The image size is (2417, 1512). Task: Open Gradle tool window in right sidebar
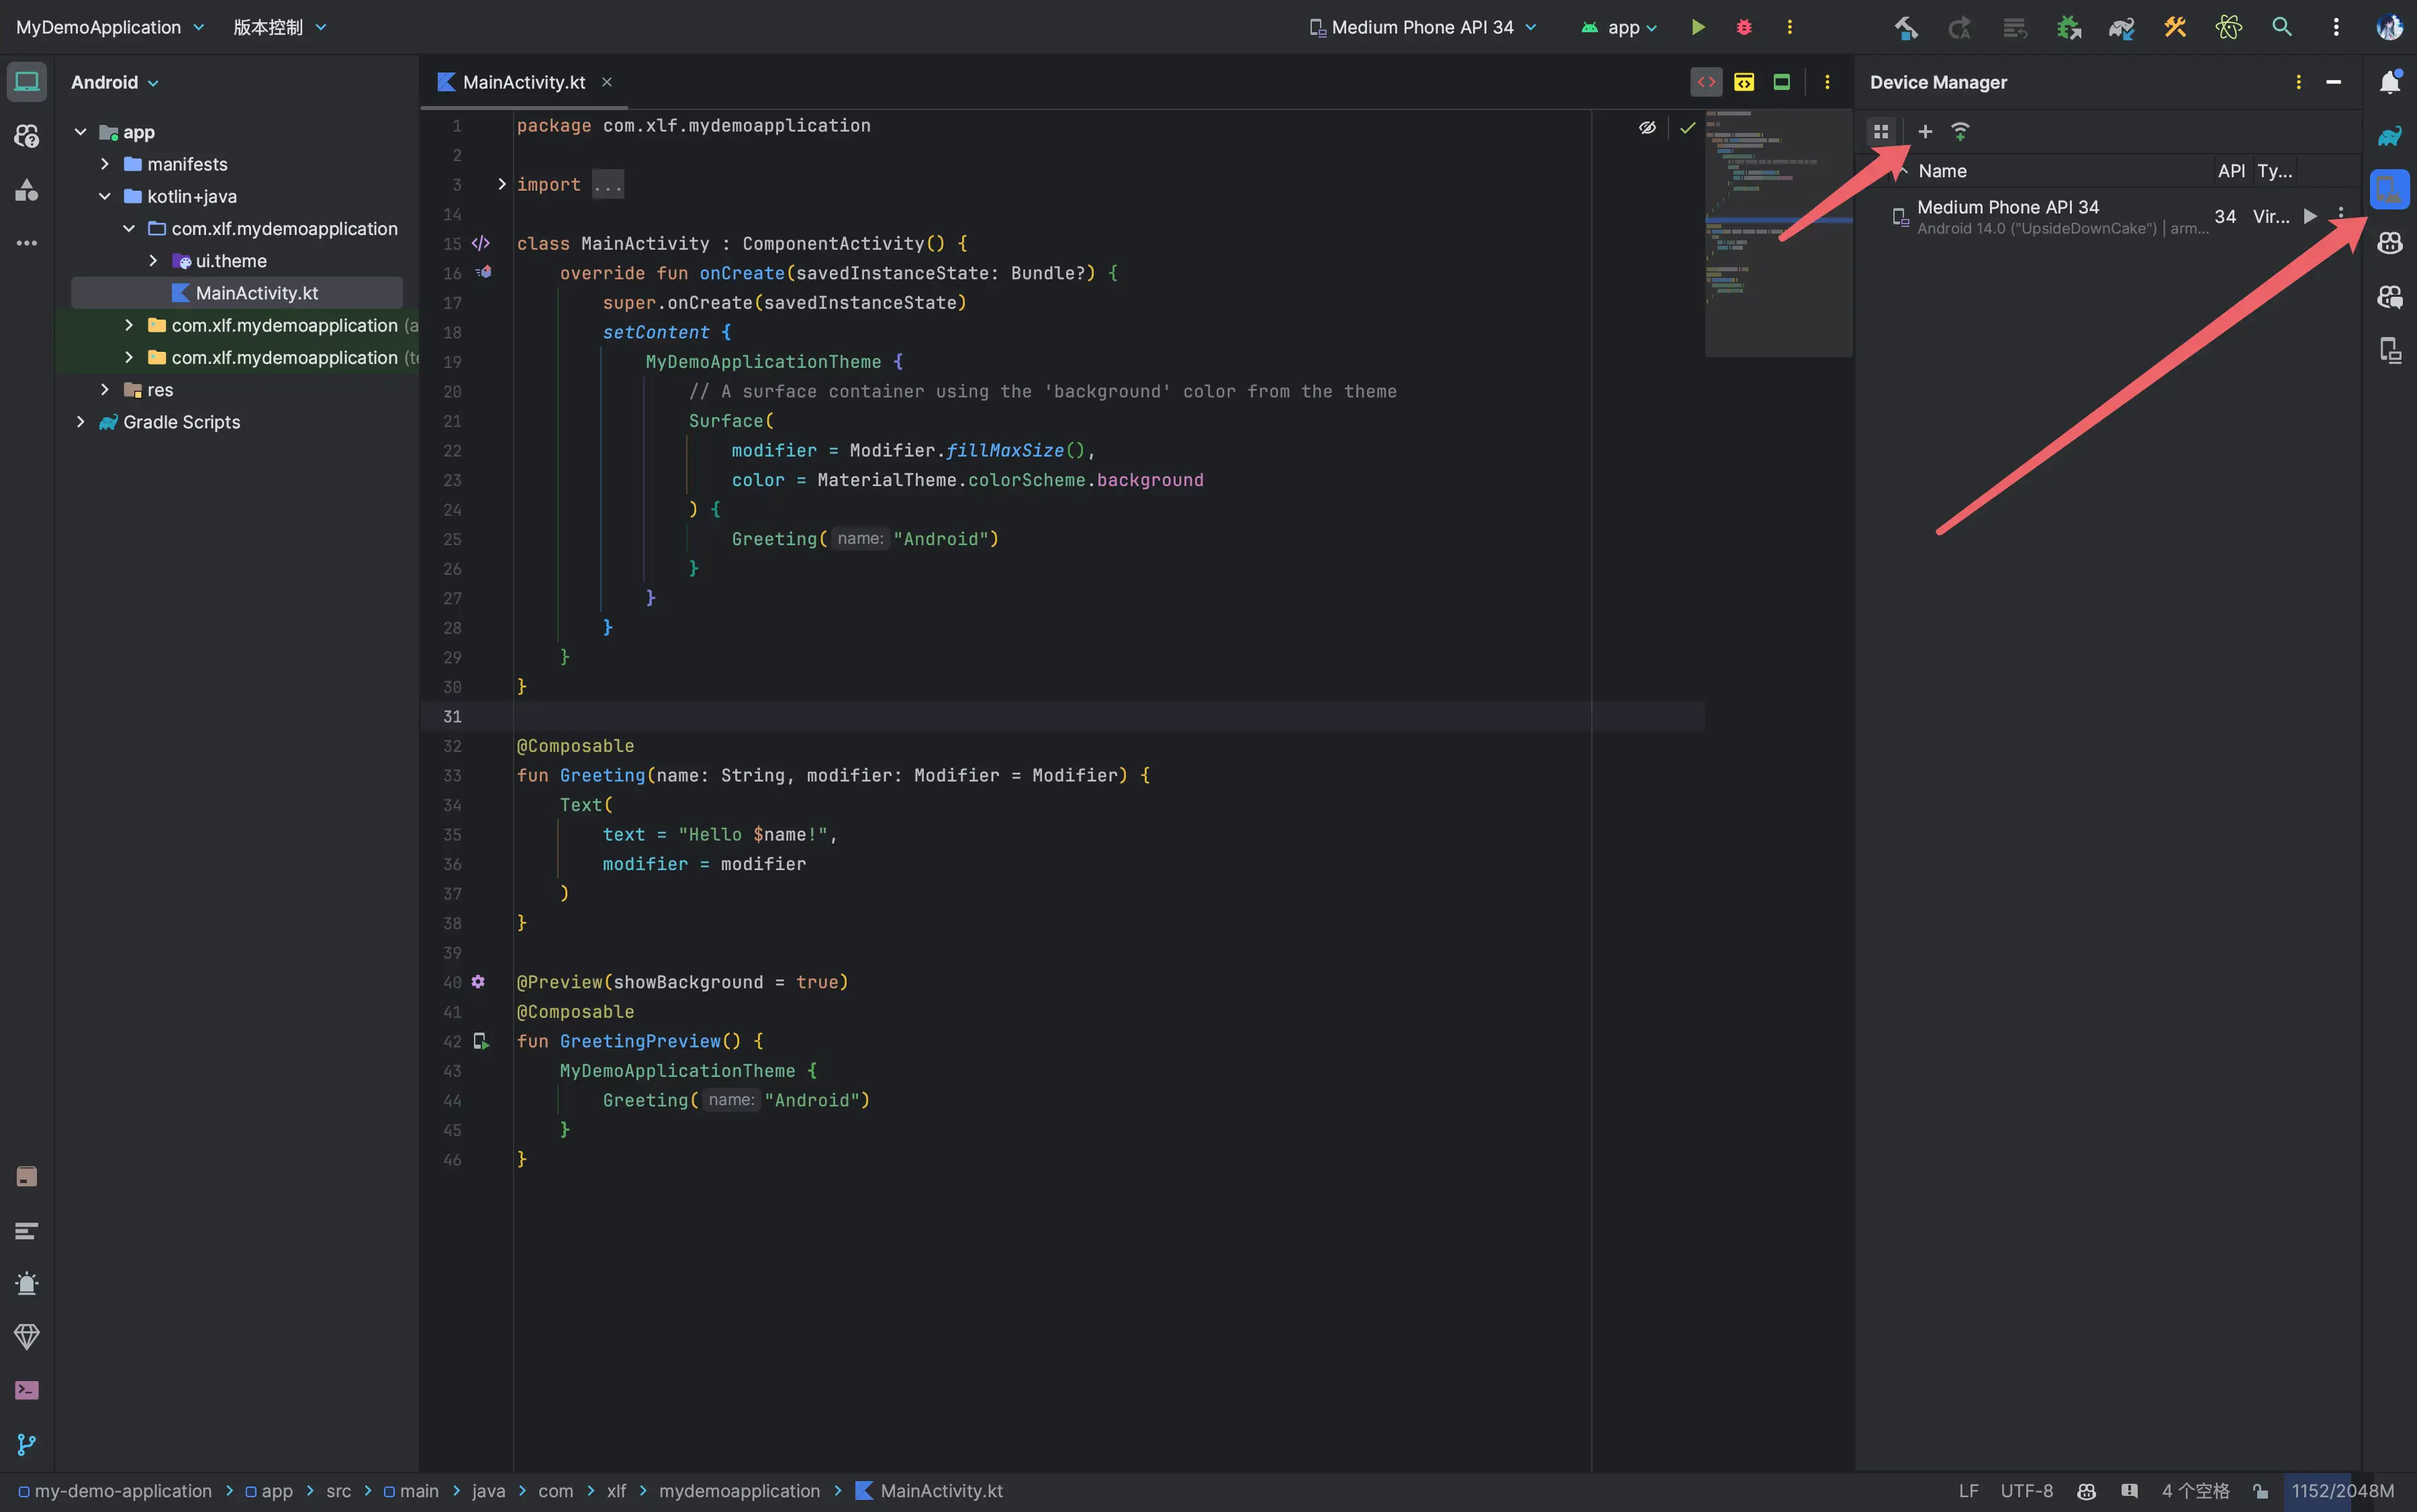tap(2390, 136)
